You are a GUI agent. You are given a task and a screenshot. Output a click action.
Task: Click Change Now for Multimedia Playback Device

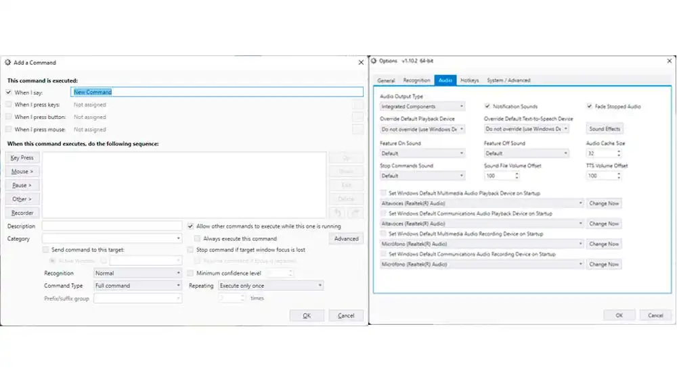(604, 203)
